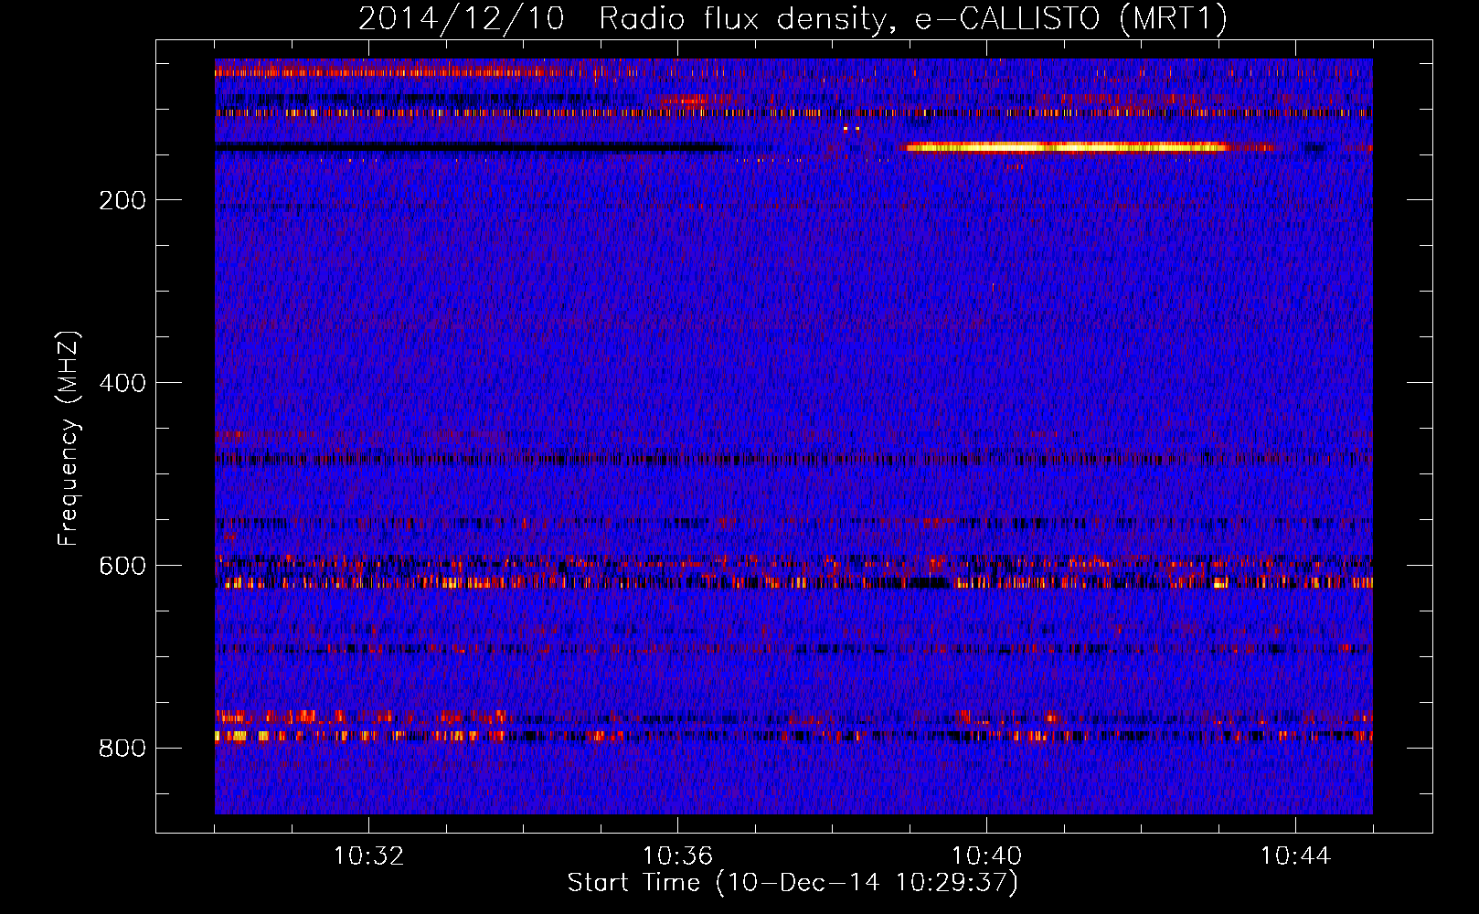Click the 800 frequency tick label

coord(122,749)
